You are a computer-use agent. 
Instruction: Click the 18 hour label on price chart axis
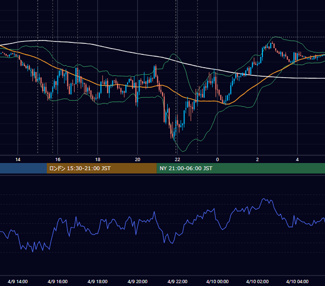click(97, 160)
